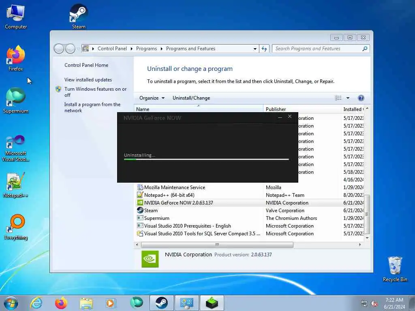The width and height of the screenshot is (415, 311).
Task: Click The Chromium Authors publisher cell
Action: 291,218
